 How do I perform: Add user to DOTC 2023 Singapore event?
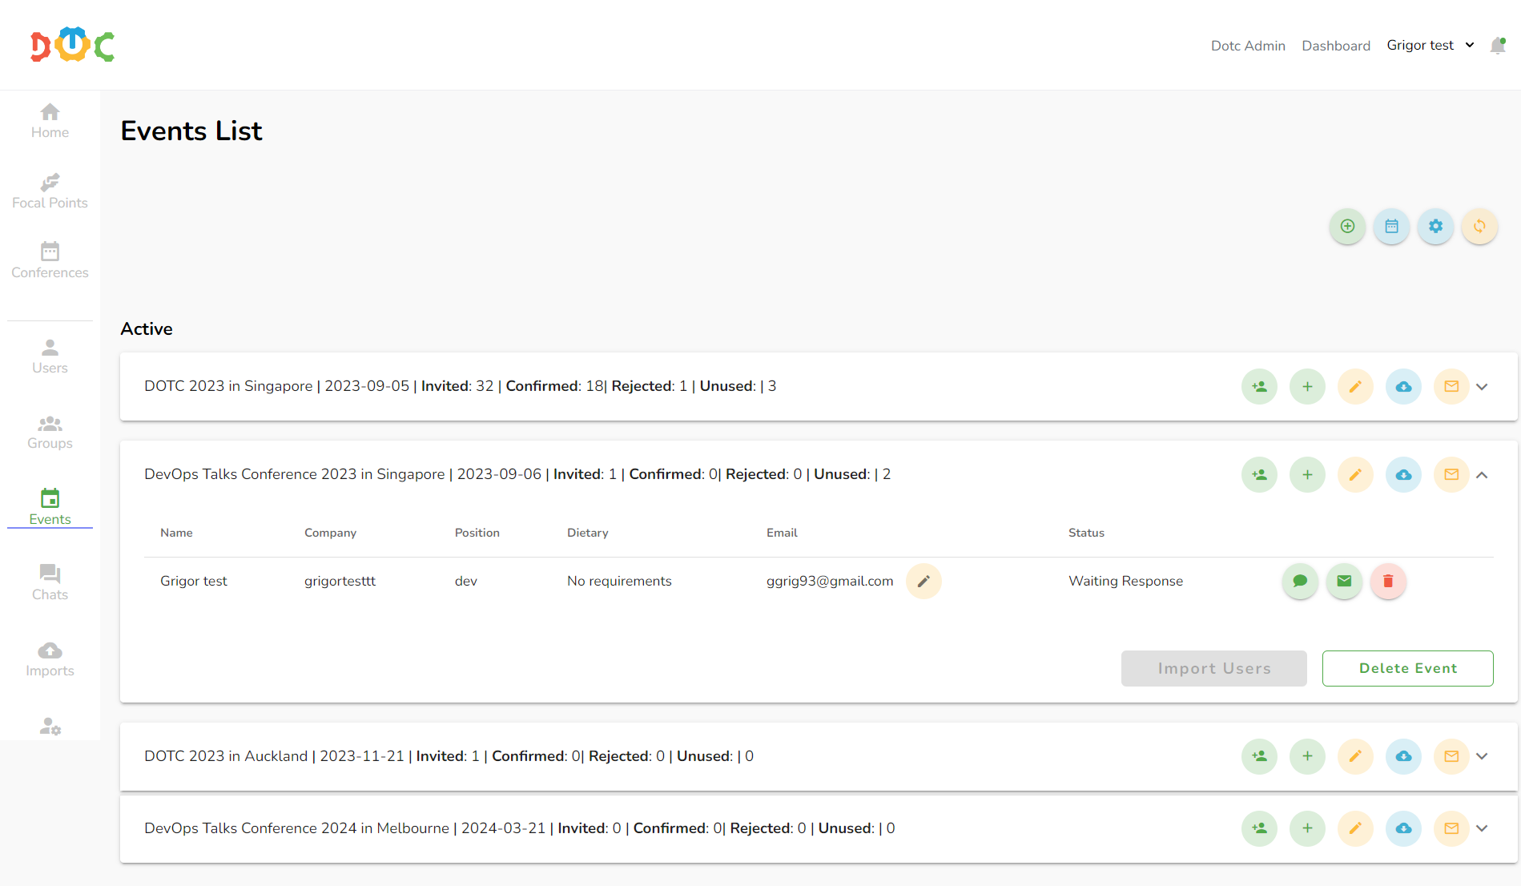click(1259, 387)
